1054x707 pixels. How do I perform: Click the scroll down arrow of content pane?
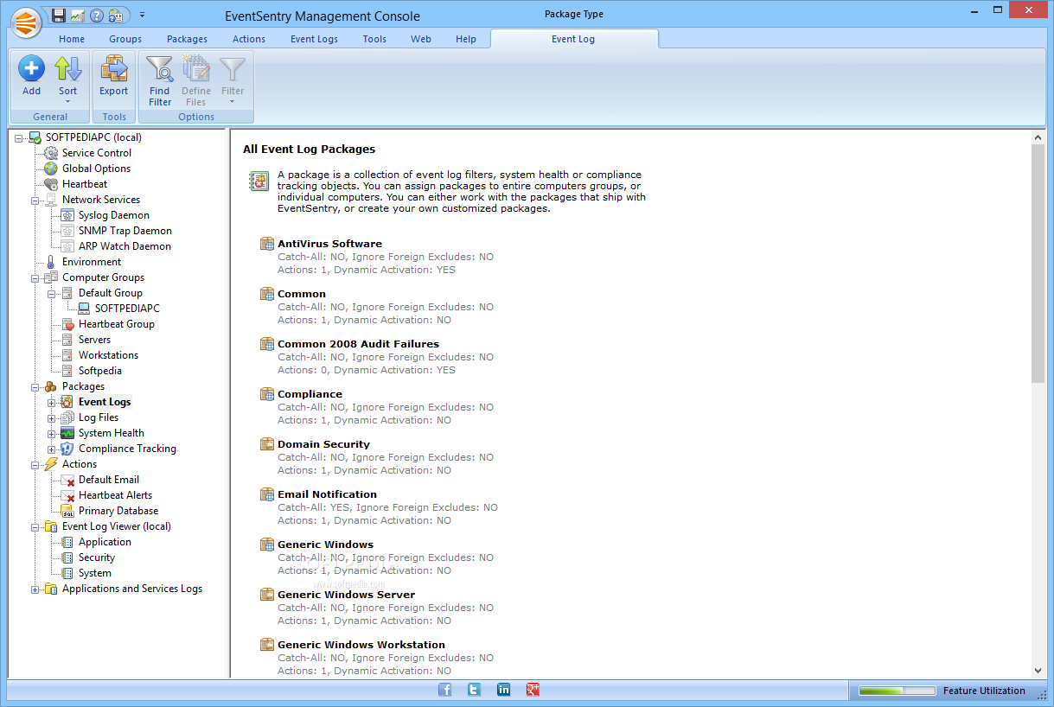click(1038, 671)
